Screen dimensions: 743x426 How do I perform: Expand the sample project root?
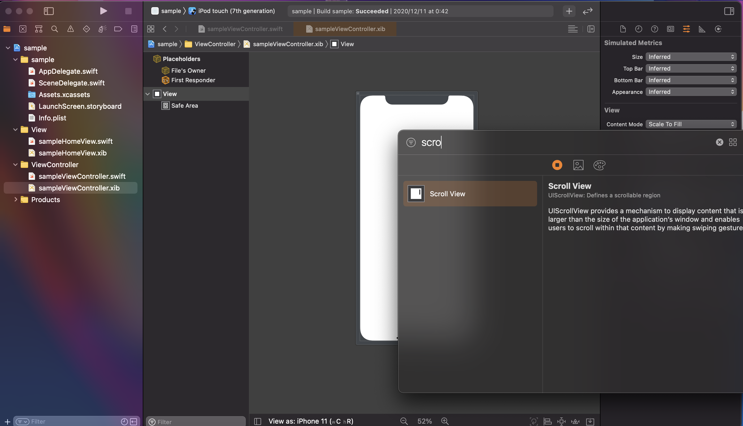[8, 47]
